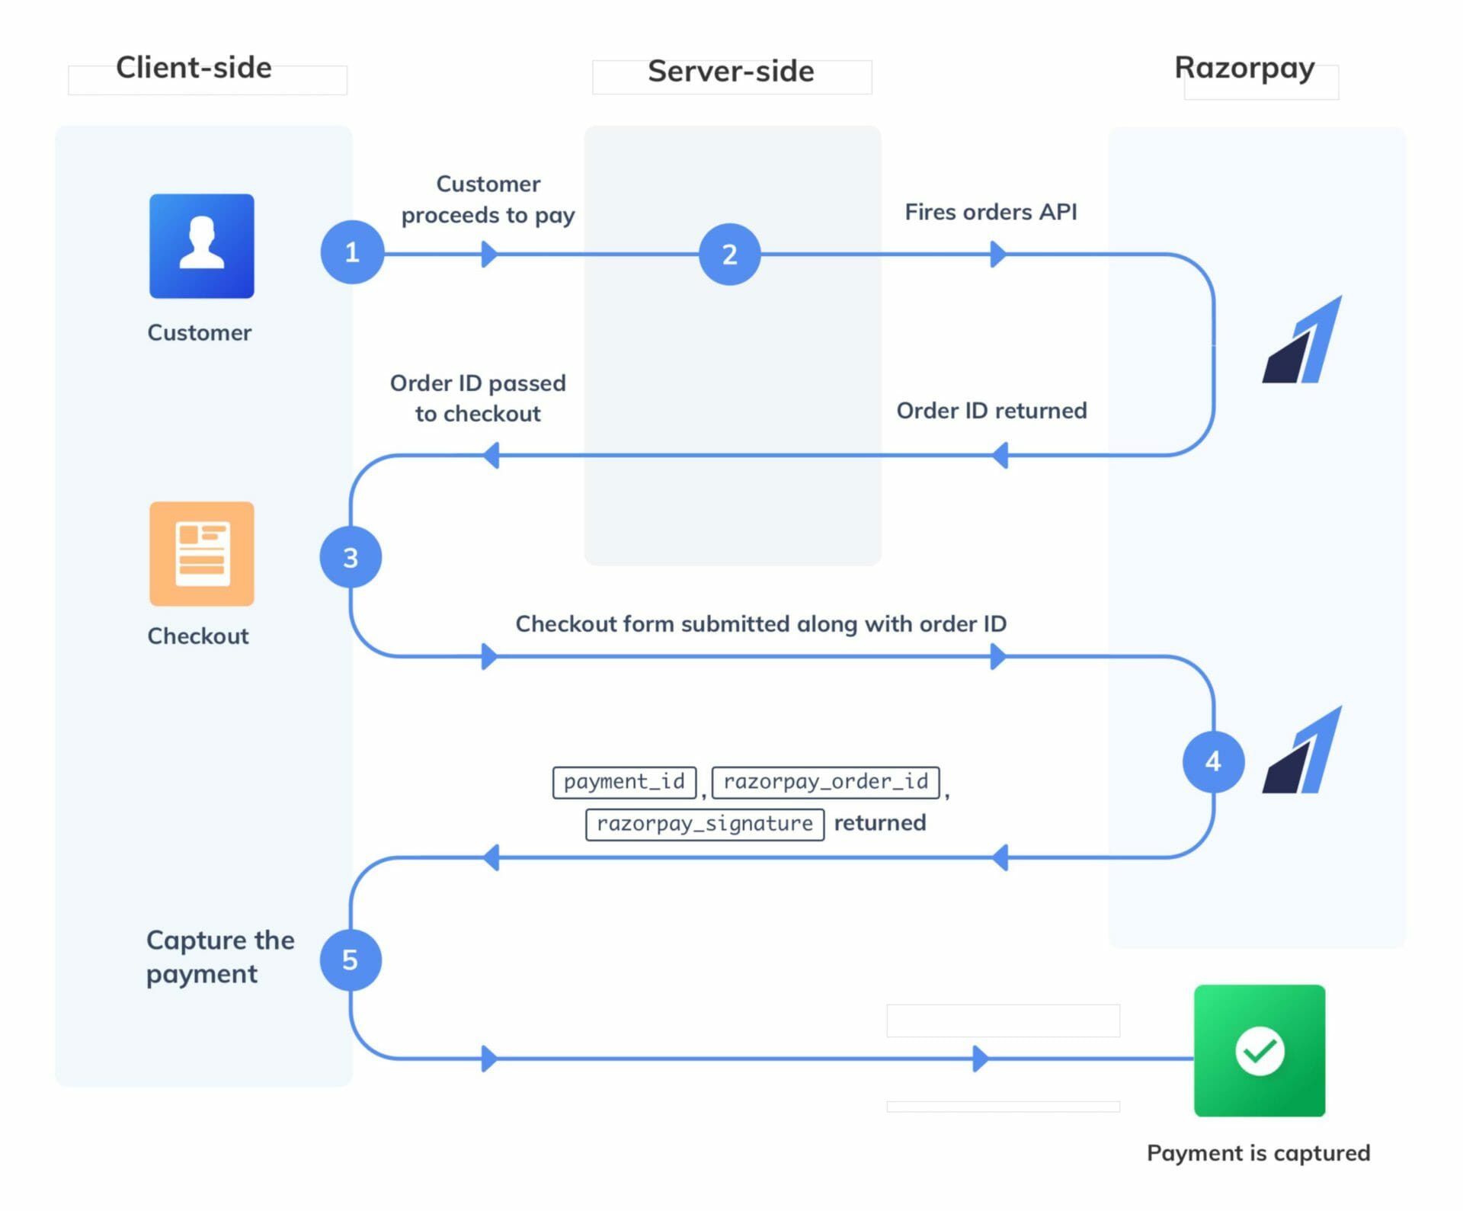Select the Client-side column heading
Screen dimensions: 1463x1211
click(x=194, y=67)
